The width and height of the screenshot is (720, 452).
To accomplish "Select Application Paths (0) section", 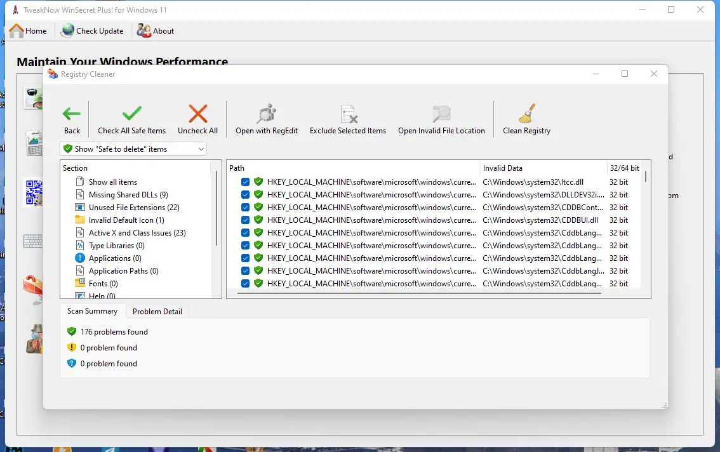I will tap(124, 271).
